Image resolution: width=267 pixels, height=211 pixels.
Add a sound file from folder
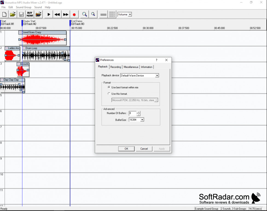tap(38, 14)
